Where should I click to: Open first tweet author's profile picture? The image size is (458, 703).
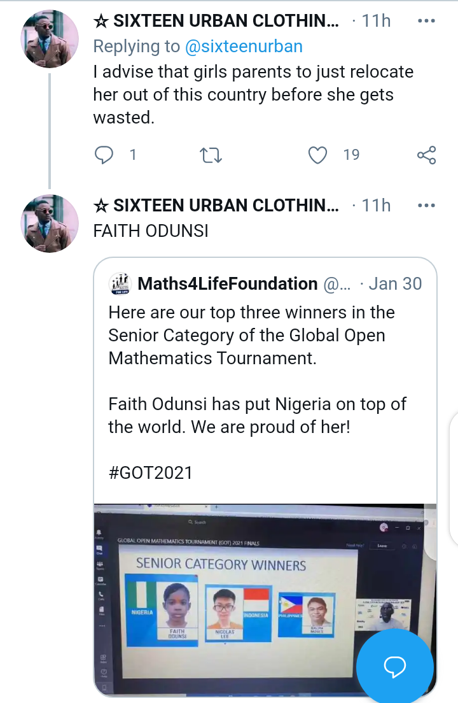click(50, 39)
